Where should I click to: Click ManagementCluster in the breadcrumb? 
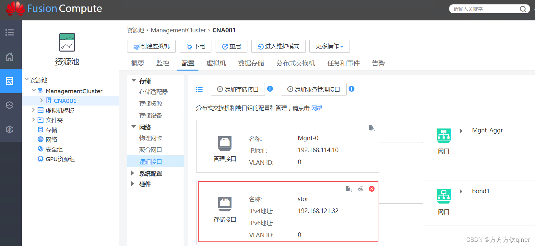pyautogui.click(x=178, y=30)
